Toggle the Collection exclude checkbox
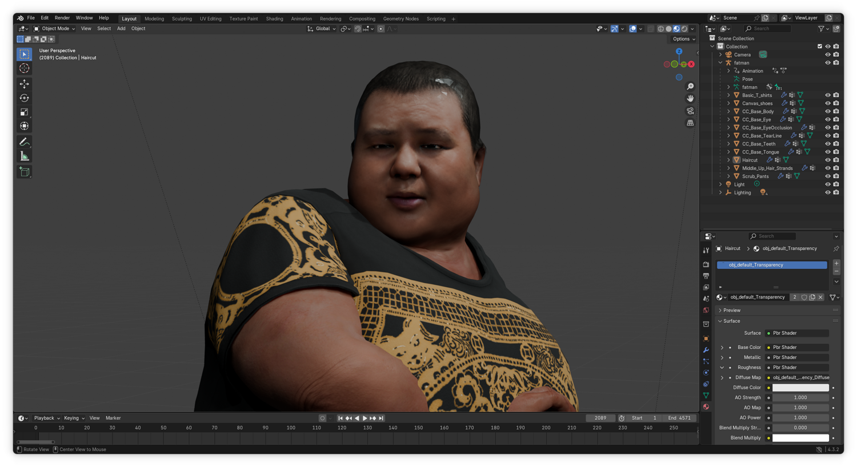The width and height of the screenshot is (857, 467). [820, 47]
